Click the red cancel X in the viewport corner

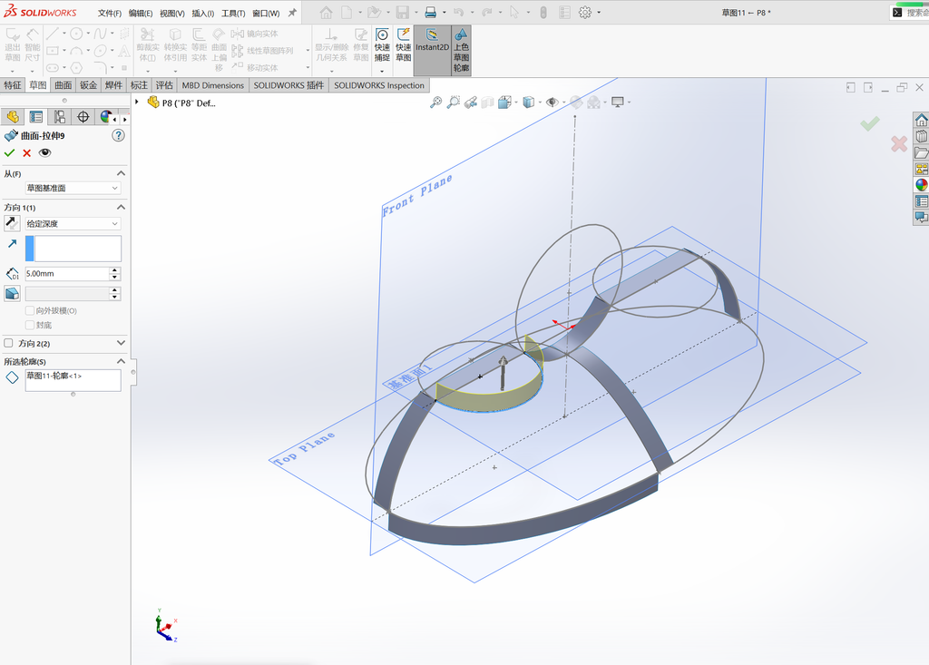tap(899, 143)
